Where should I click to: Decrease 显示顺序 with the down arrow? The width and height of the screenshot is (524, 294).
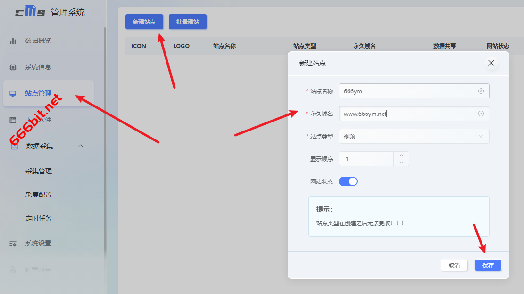[x=401, y=163]
